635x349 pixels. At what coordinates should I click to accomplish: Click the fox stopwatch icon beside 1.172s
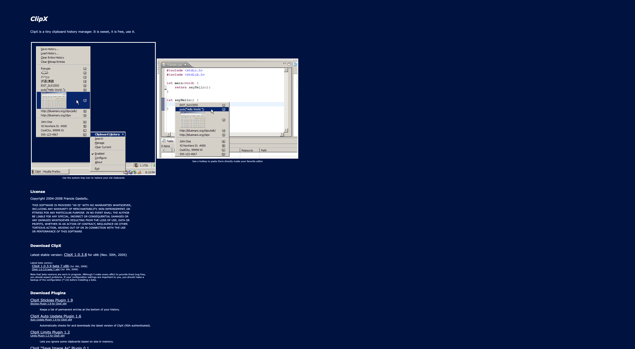click(x=136, y=165)
